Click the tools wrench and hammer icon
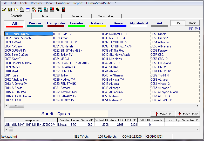Image resolution: width=204 pixels, height=141 pixels. pyautogui.click(x=34, y=10)
